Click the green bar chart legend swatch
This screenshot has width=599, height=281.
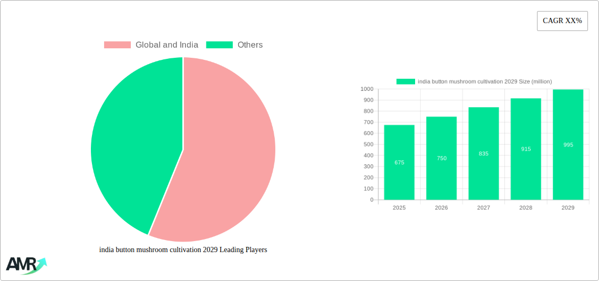(x=406, y=81)
